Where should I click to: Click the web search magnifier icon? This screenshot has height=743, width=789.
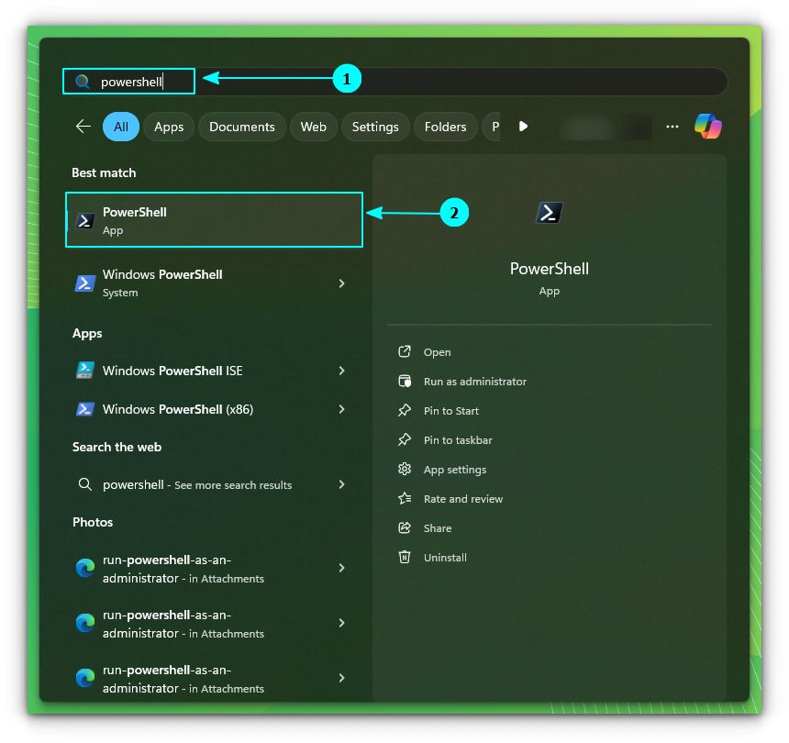[85, 484]
